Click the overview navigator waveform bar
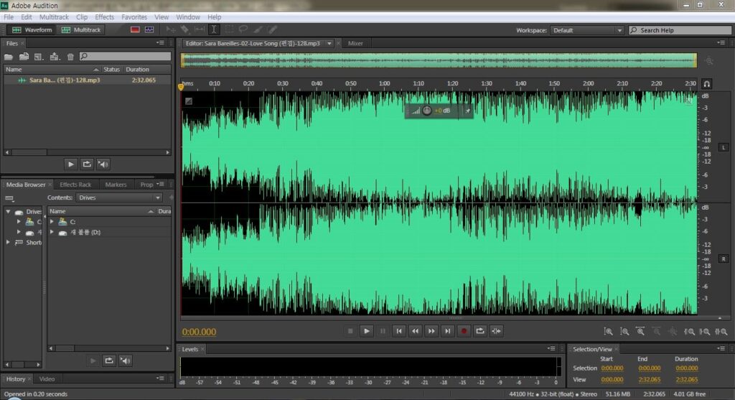Screen dimensions: 735x400 (x=439, y=60)
